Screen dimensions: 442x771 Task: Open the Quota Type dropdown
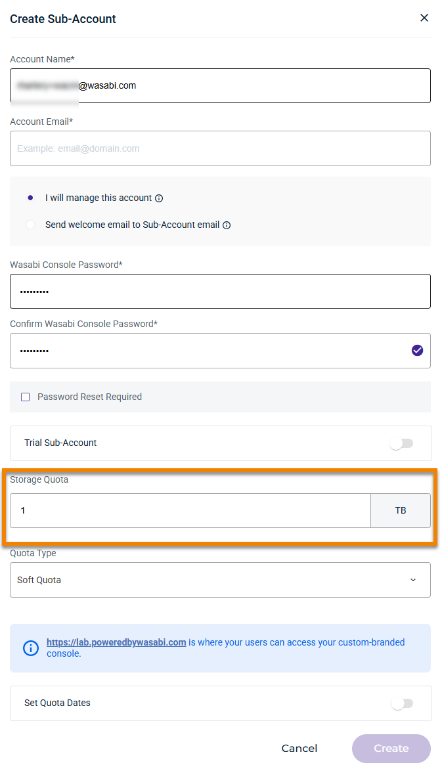point(220,580)
